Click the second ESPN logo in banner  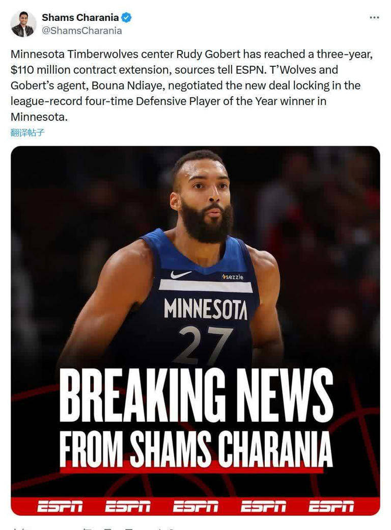tap(128, 507)
